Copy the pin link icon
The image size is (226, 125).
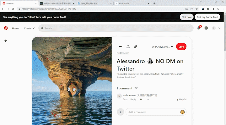pos(136,47)
